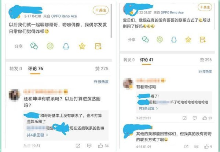Forward the 4-16 01:09 comment

186,147
